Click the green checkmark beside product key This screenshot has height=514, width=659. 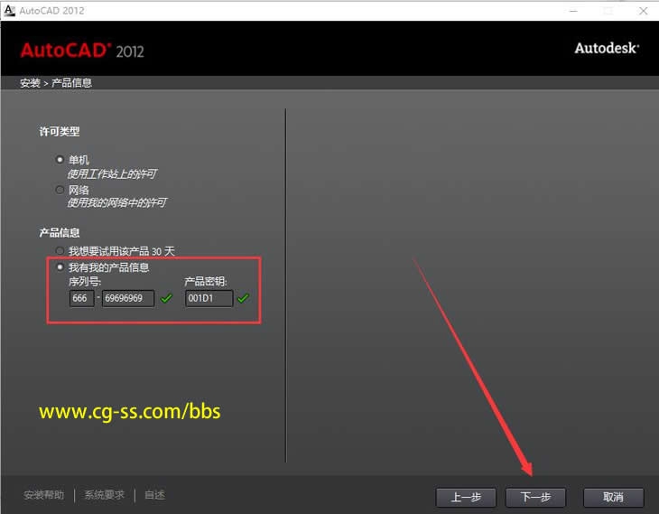tap(243, 298)
